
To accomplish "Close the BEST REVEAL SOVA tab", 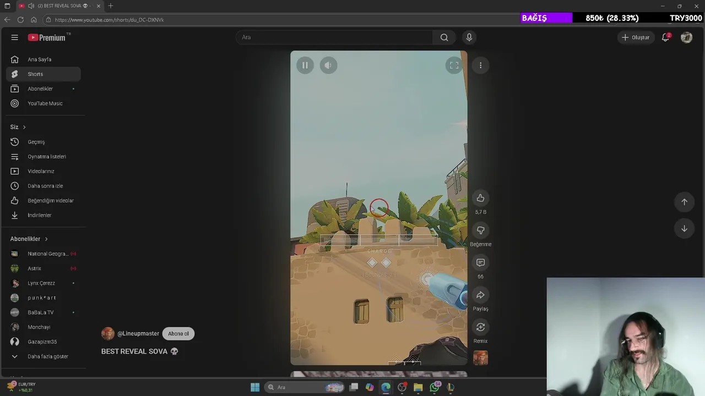I will pos(99,5).
